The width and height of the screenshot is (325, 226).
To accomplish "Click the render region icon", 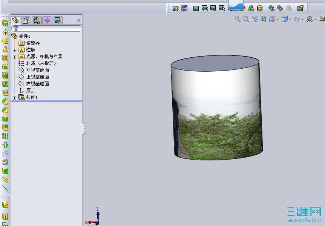I will (x=205, y=8).
